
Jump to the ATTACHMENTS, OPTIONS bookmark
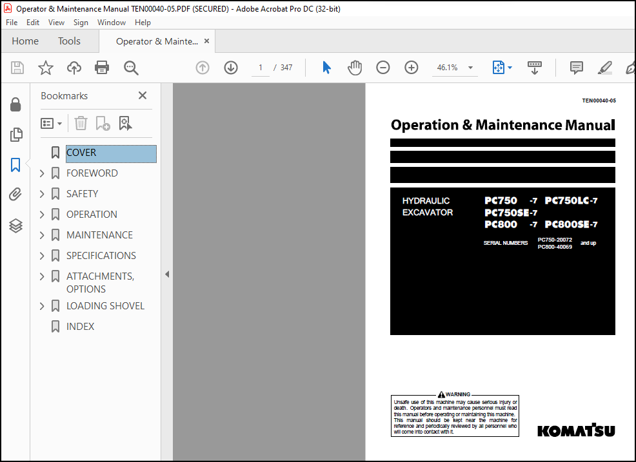pos(100,282)
